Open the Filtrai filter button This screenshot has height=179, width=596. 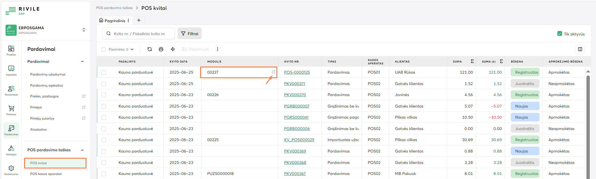point(190,34)
